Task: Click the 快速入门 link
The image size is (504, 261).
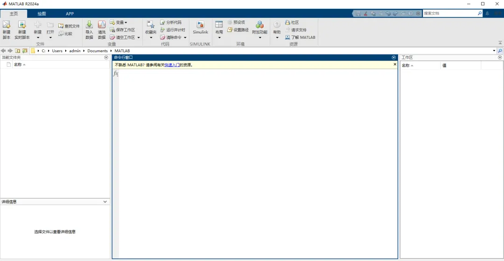Action: [172, 65]
